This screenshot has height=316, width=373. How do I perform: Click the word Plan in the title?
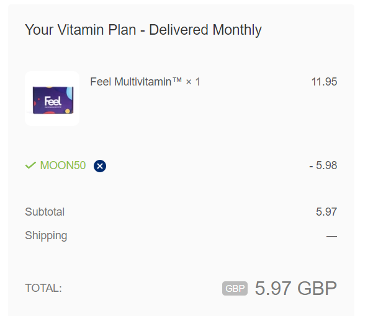pos(122,30)
